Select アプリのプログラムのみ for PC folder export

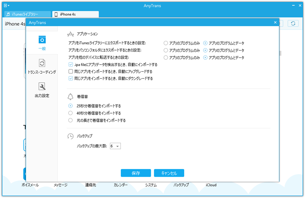pyautogui.click(x=166, y=51)
